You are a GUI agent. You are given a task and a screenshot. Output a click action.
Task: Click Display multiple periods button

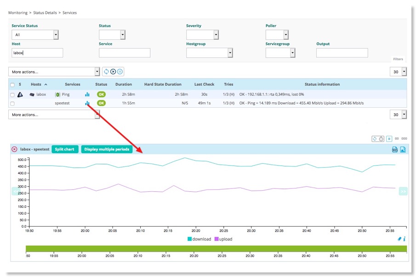click(107, 150)
